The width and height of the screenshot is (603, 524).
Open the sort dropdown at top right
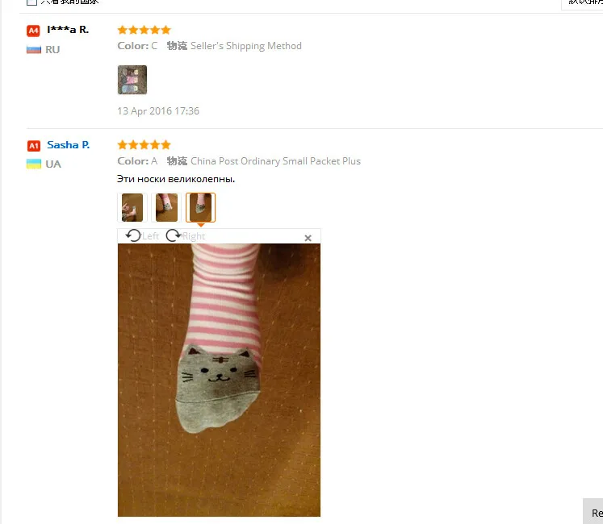582,3
